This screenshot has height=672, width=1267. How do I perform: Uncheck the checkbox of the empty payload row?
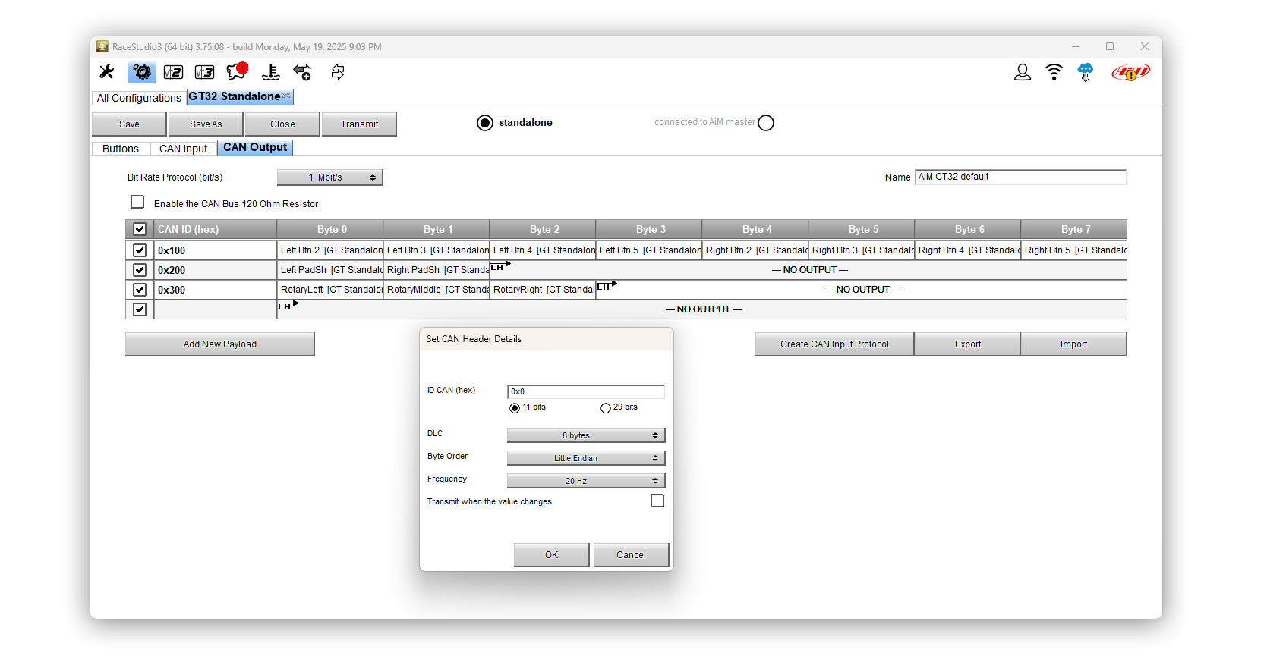click(x=140, y=309)
